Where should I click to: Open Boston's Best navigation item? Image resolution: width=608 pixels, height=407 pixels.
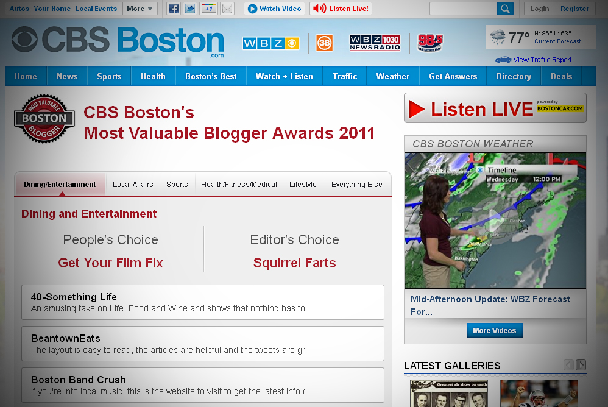pyautogui.click(x=211, y=76)
